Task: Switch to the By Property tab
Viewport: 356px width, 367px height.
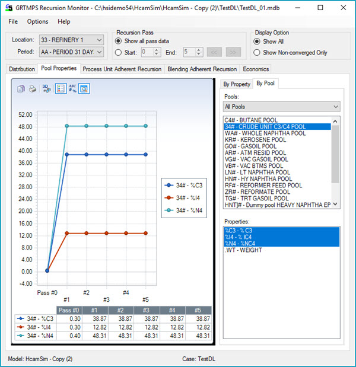Action: point(237,84)
